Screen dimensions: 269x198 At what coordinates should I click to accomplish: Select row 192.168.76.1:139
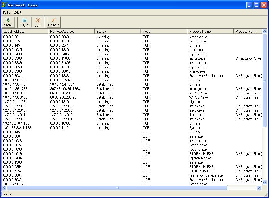[x=132, y=123]
